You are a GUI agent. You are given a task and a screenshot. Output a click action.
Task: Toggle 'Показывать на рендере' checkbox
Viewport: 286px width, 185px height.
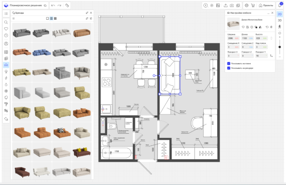click(229, 68)
